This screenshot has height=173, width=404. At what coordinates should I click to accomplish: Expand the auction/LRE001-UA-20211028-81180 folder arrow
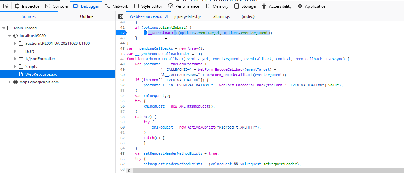pos(15,43)
